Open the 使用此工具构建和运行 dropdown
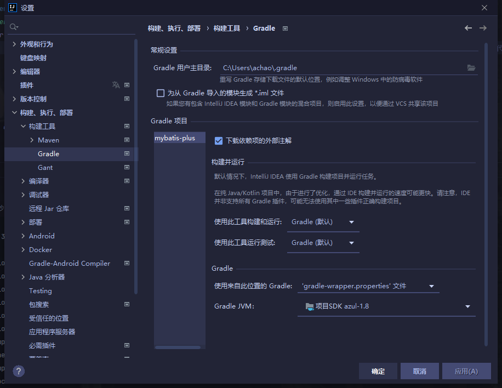The width and height of the screenshot is (502, 388). [x=323, y=222]
